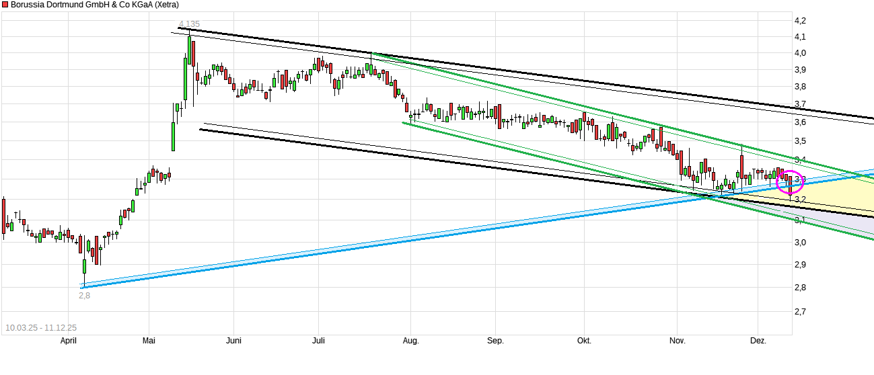Click the 4,2 price axis value

coord(800,21)
